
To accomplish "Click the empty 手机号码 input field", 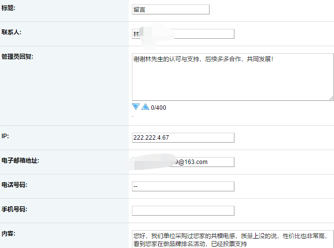I will coord(183,211).
